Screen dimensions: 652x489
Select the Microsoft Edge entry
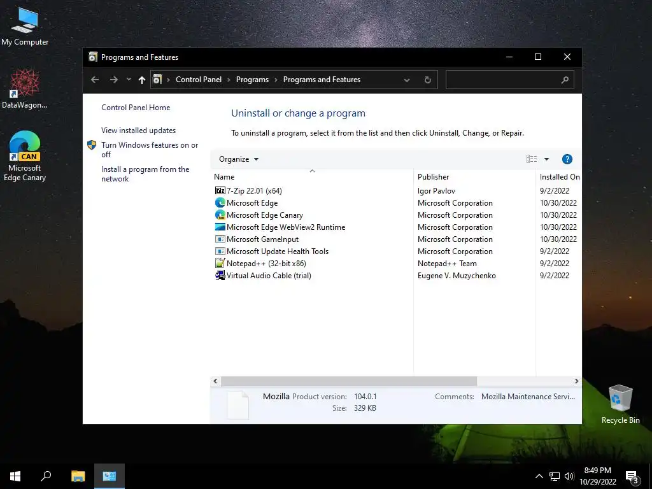pyautogui.click(x=252, y=203)
